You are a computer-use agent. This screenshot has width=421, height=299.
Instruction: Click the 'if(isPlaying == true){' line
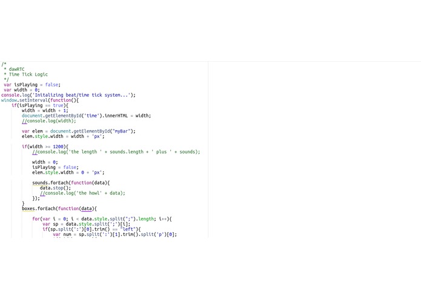(x=40, y=105)
